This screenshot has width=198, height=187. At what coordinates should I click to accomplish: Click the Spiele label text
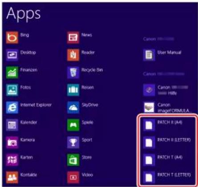(88, 122)
